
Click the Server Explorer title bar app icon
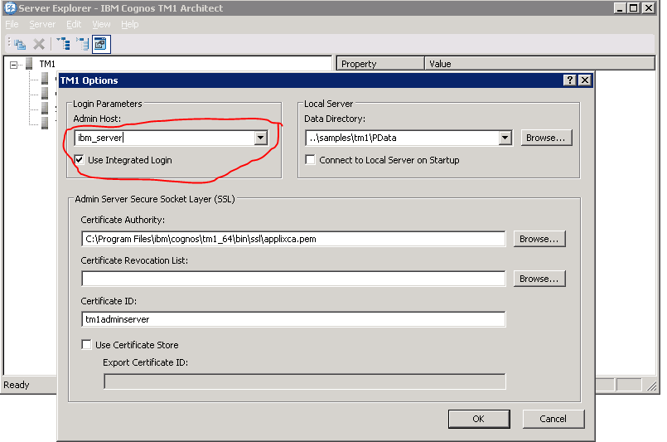click(x=10, y=7)
